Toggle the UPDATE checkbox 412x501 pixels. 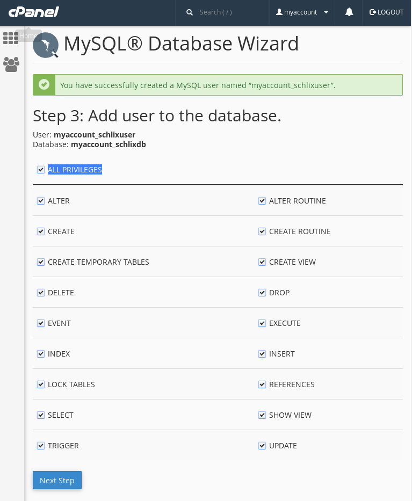click(262, 446)
